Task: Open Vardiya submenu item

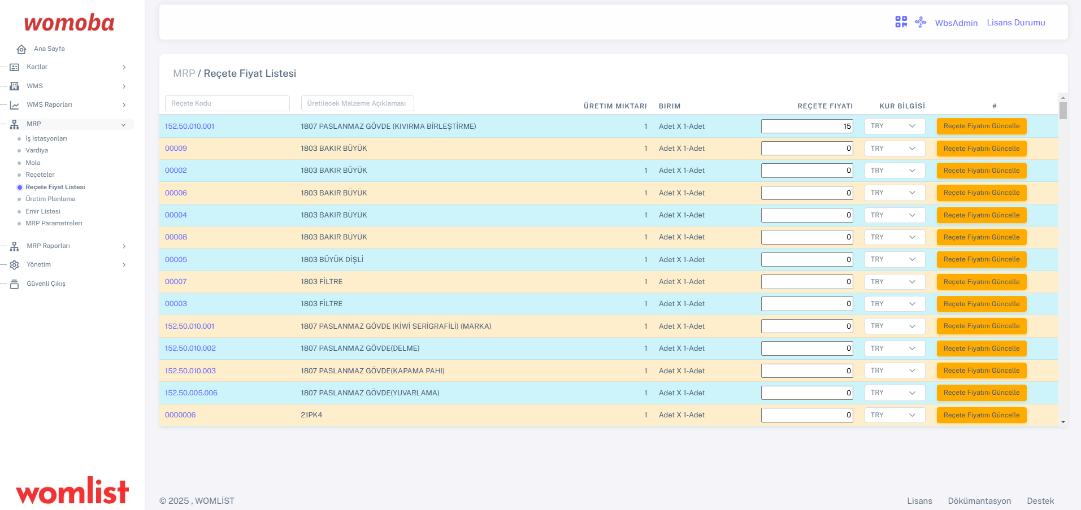Action: pyautogui.click(x=37, y=150)
